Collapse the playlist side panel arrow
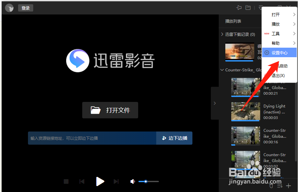Image resolution: width=298 pixels, height=192 pixels. pos(215,103)
